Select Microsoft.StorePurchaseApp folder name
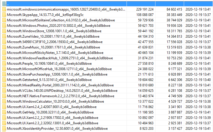The width and height of the screenshot is (213, 132). pyautogui.click(x=57, y=74)
